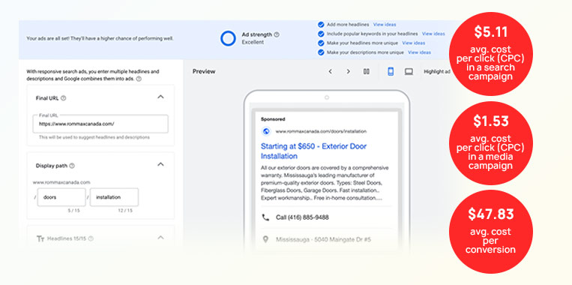The width and height of the screenshot is (572, 285).
Task: Click the globe icon in ad preview
Action: coord(266,131)
